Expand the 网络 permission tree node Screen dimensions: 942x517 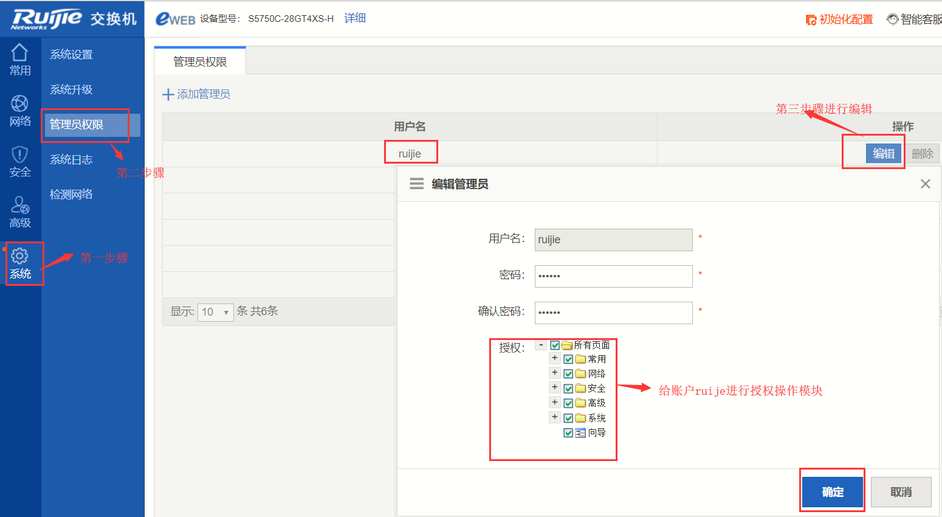[554, 373]
